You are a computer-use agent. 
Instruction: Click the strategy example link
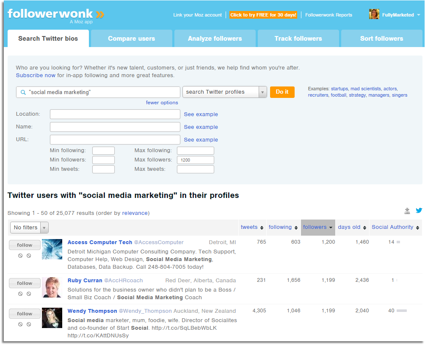[357, 95]
